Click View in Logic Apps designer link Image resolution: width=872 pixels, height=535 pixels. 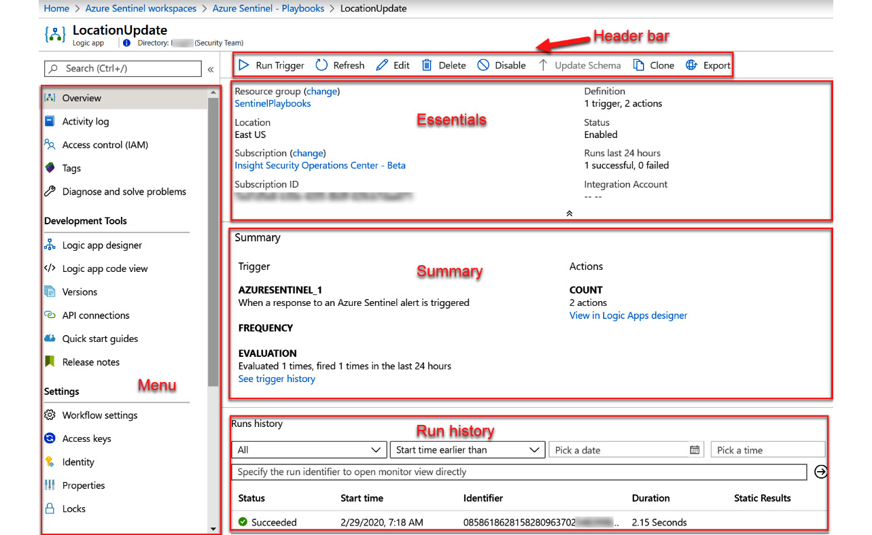[628, 315]
